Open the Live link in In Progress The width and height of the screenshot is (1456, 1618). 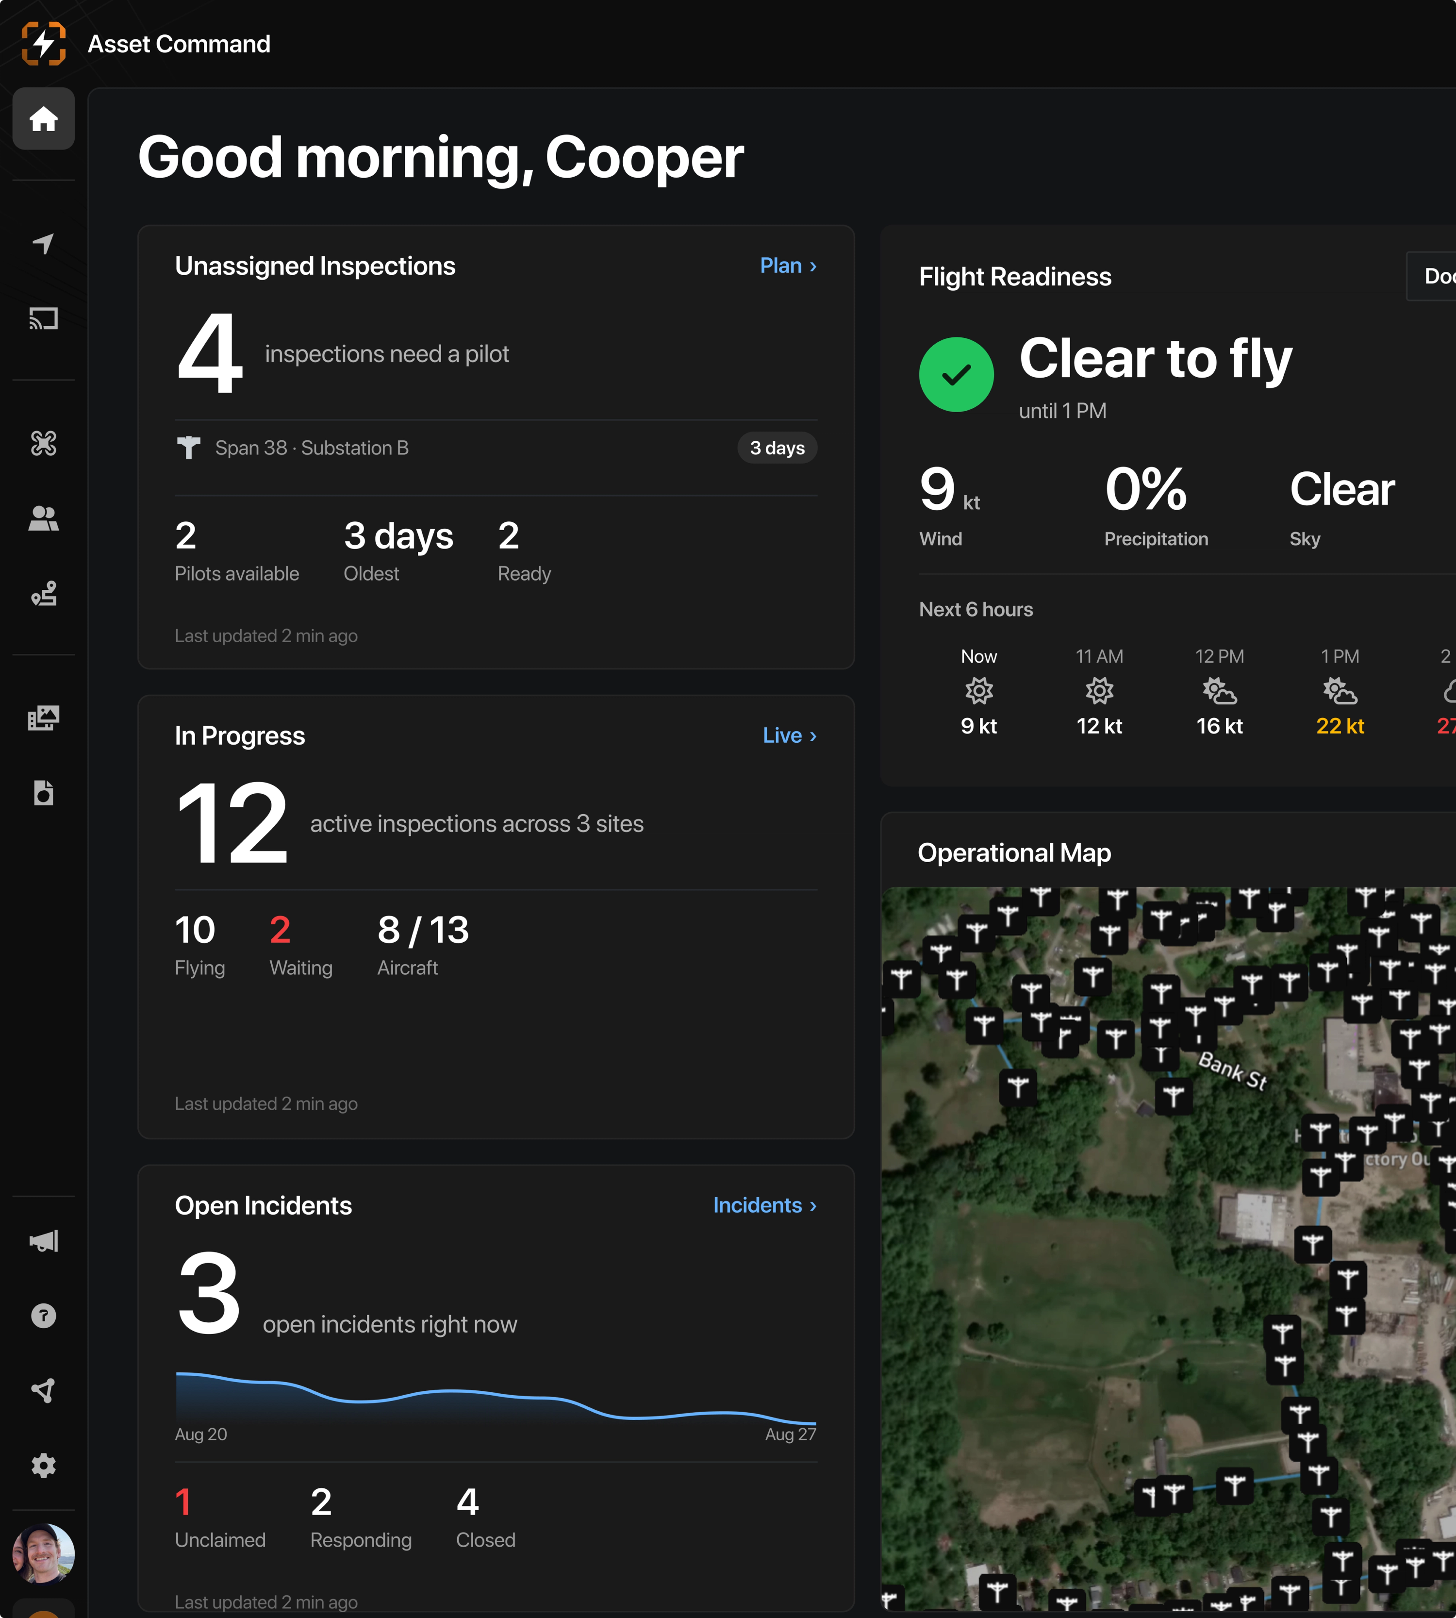coord(790,735)
